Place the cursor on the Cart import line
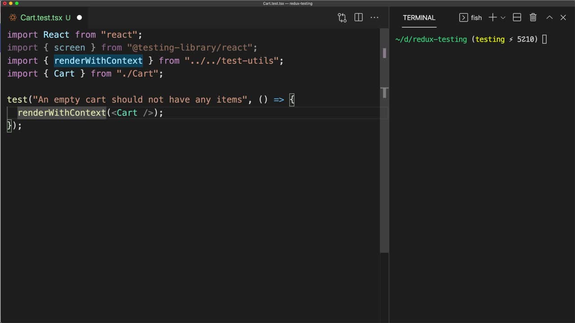 [x=85, y=74]
